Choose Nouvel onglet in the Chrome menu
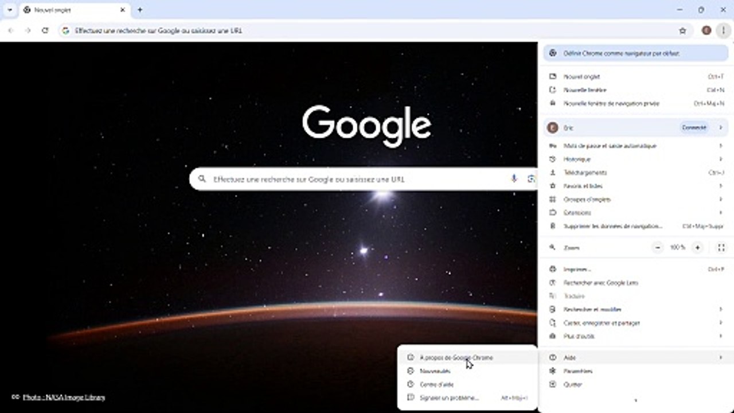Viewport: 734px width, 413px height. [x=635, y=76]
